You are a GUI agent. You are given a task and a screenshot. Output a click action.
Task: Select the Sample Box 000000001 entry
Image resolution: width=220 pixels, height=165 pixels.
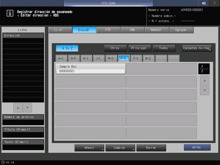(x=91, y=69)
